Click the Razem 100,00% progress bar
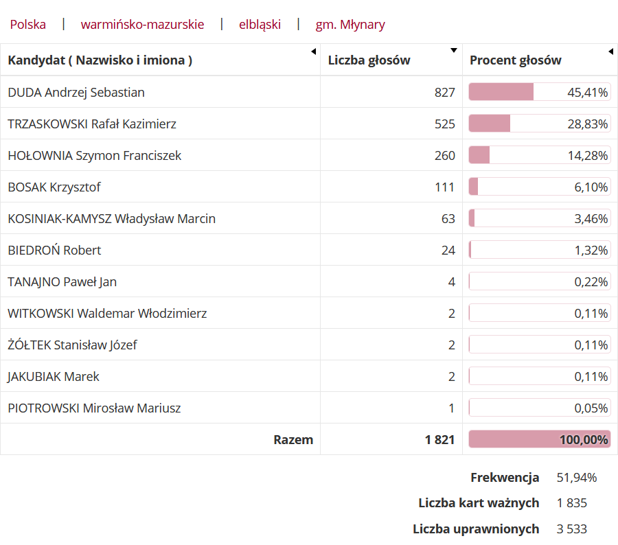618x545 pixels. pyautogui.click(x=539, y=439)
